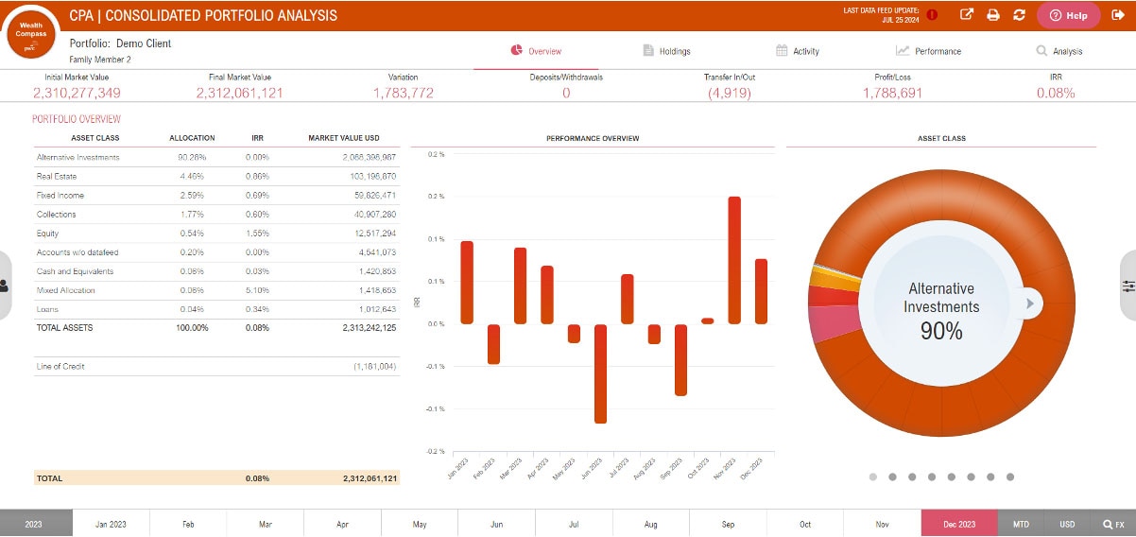The image size is (1136, 537).
Task: Click the print icon in header
Action: coord(992,15)
